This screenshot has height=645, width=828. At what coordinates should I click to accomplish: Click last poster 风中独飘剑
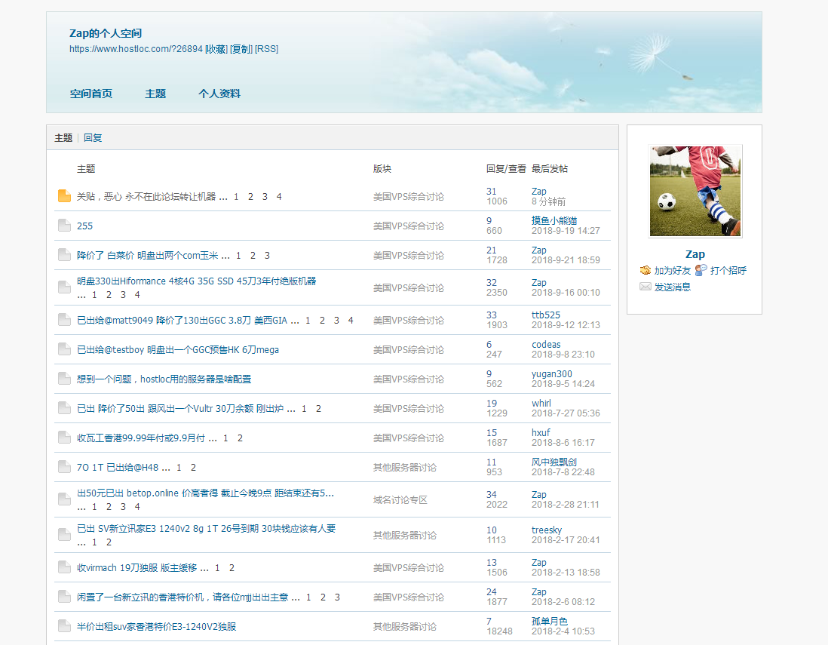tap(554, 462)
